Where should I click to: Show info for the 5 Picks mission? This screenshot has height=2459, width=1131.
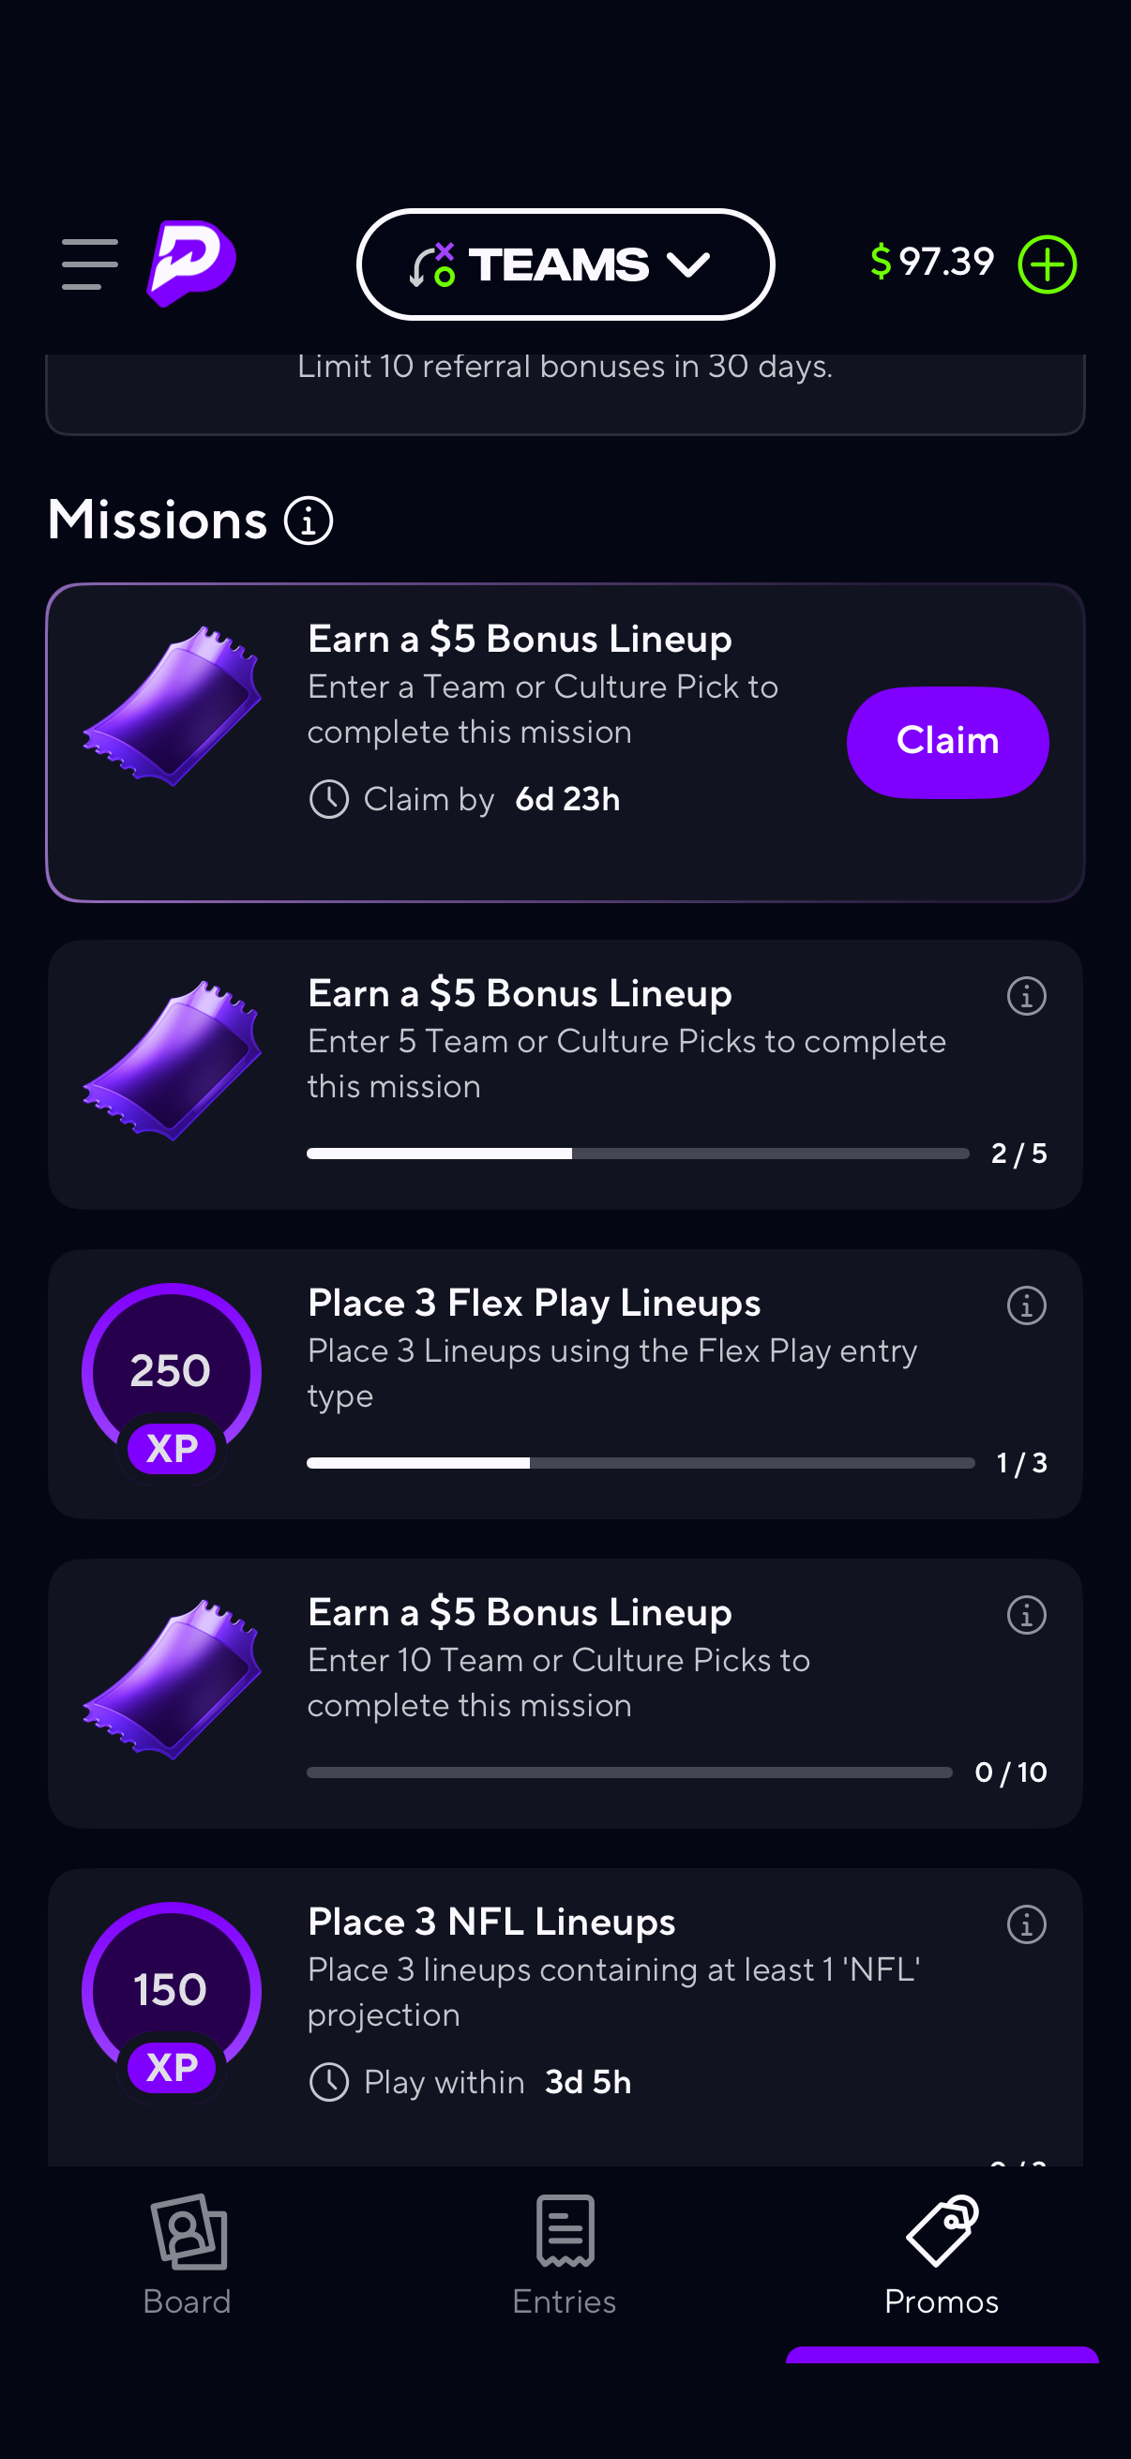1026,996
